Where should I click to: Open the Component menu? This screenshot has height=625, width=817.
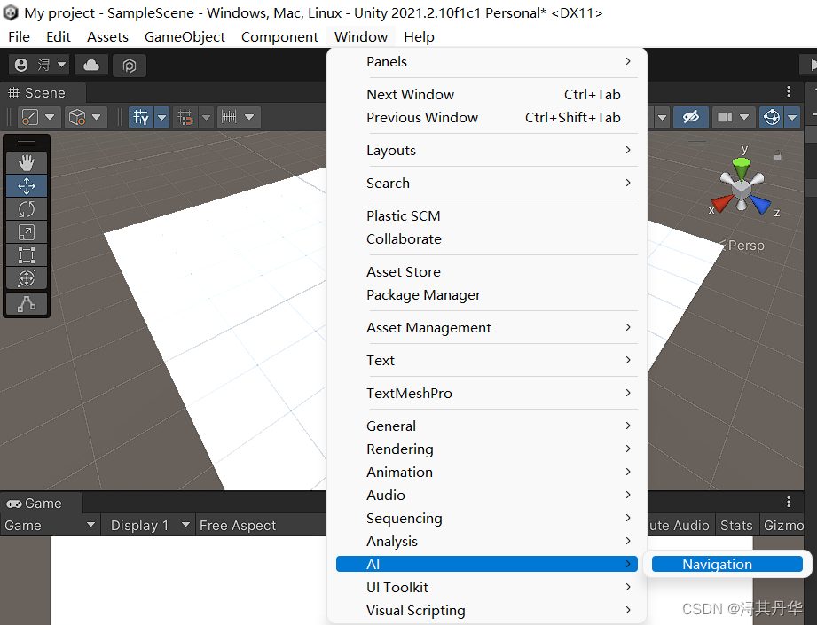[279, 37]
